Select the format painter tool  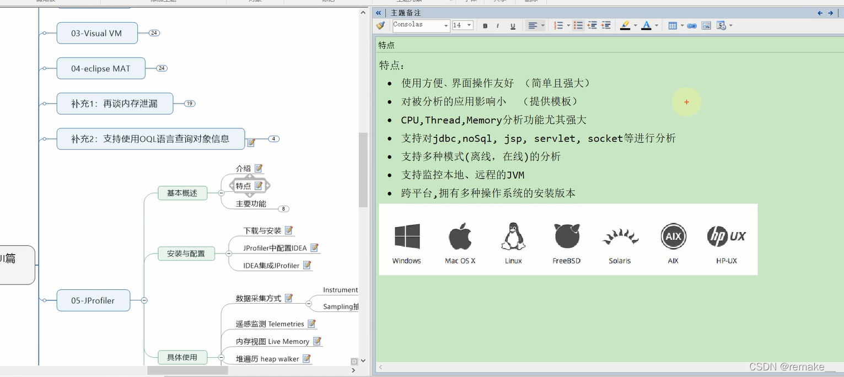(380, 25)
